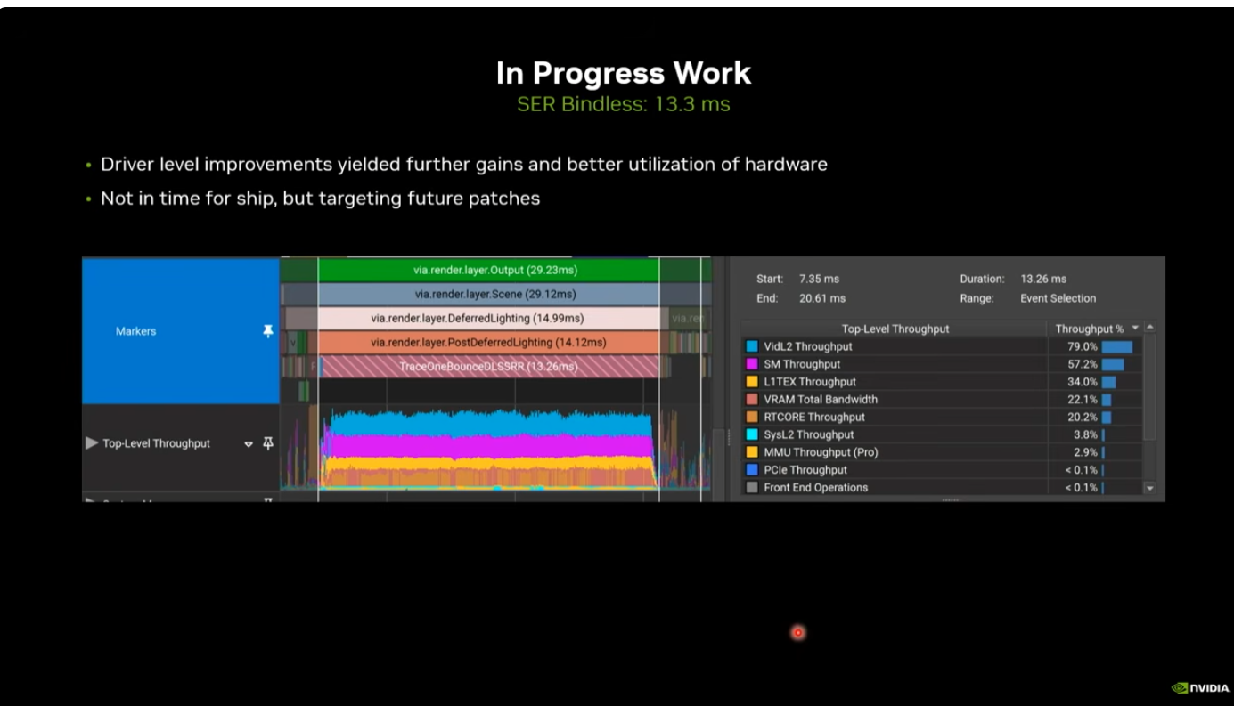
Task: Click the Markers track label
Action: pos(135,331)
